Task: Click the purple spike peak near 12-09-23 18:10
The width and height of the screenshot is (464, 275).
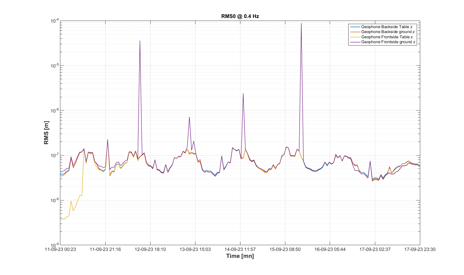Action: 140,41
